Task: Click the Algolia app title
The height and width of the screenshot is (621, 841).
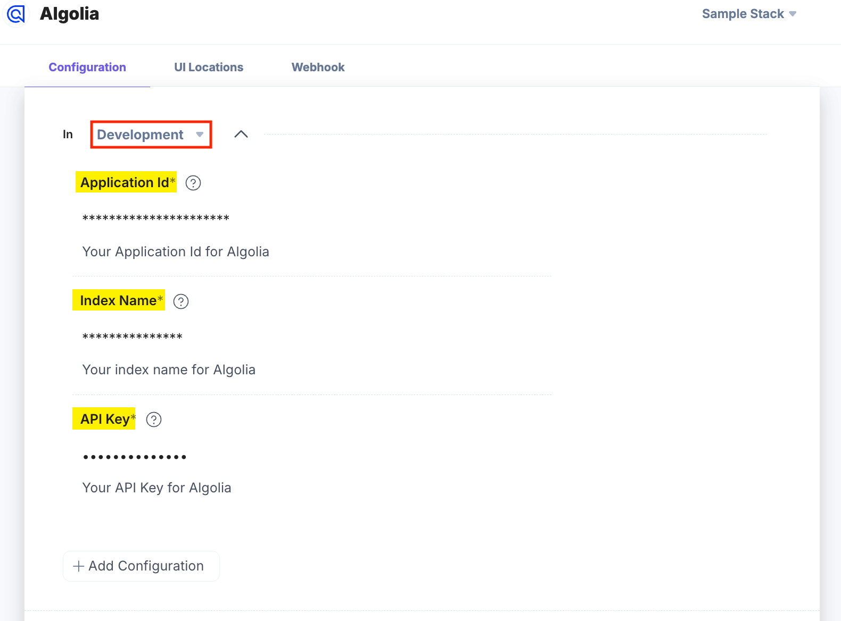Action: click(69, 14)
